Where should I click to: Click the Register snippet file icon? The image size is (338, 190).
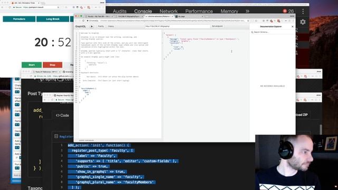click(57, 136)
